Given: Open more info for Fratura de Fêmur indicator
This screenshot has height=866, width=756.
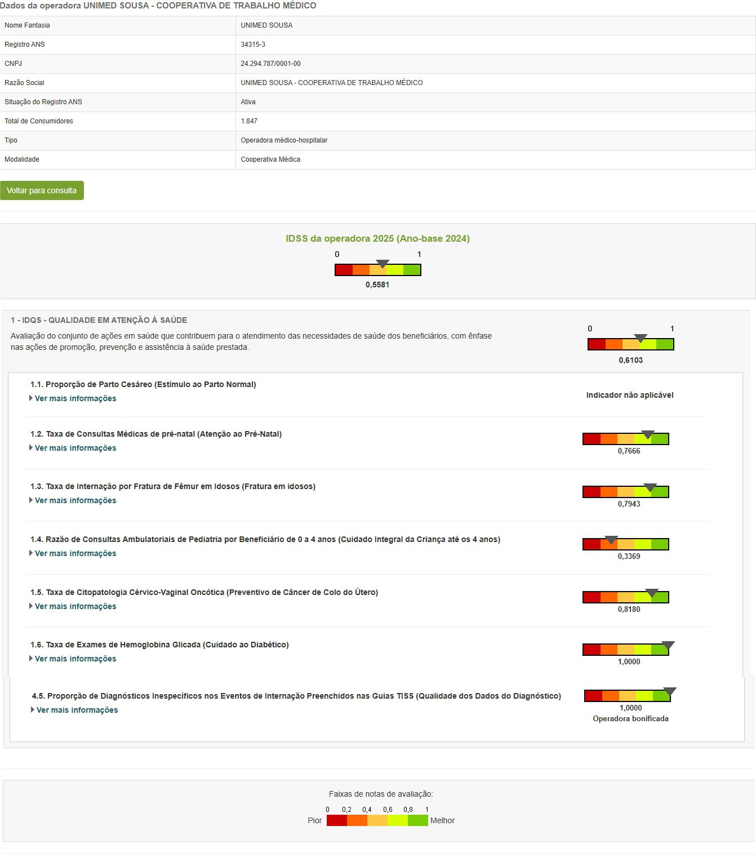Looking at the screenshot, I should tap(75, 500).
